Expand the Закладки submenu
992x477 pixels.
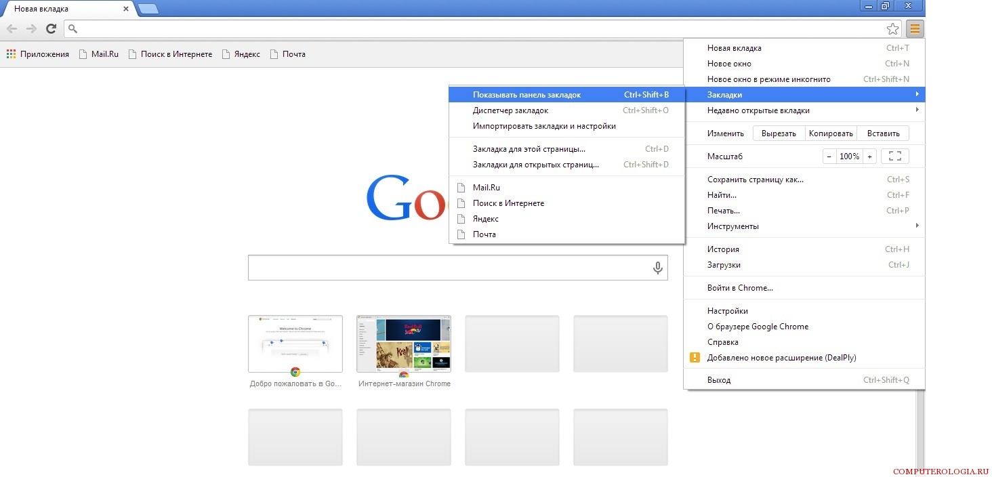click(804, 95)
